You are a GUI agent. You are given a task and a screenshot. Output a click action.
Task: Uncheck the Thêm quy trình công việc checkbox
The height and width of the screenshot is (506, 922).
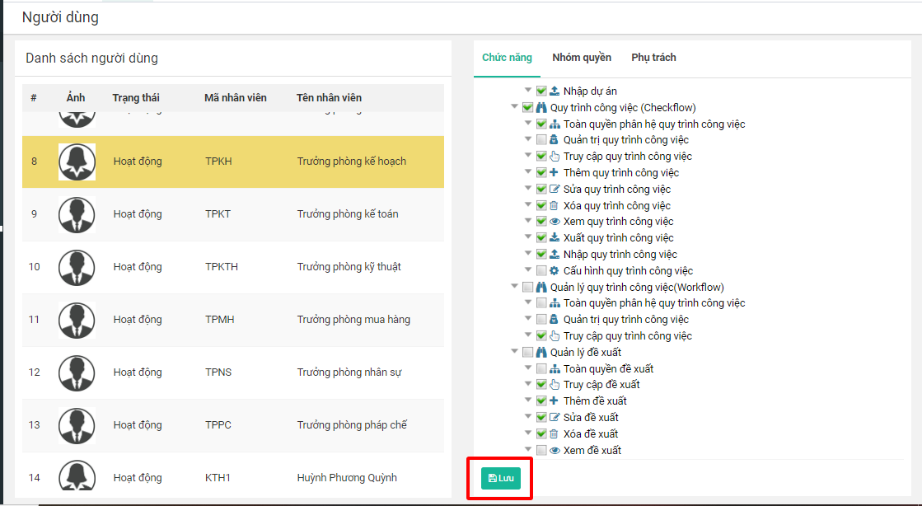(x=541, y=173)
